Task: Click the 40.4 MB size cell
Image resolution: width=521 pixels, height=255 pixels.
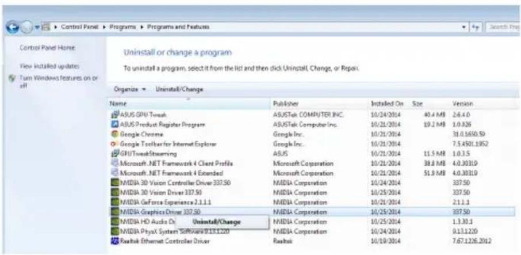Action: coord(434,115)
